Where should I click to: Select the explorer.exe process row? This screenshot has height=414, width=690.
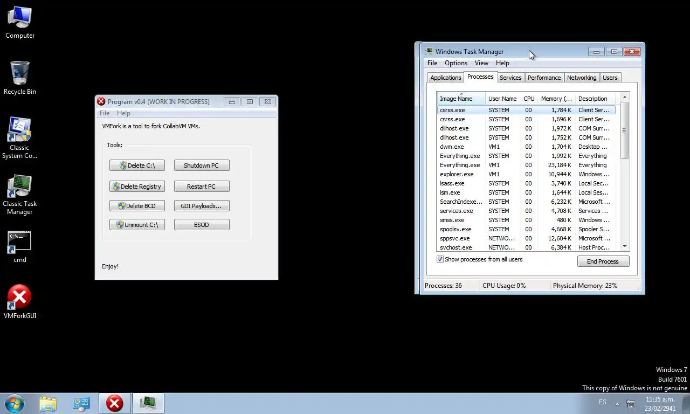tap(526, 174)
